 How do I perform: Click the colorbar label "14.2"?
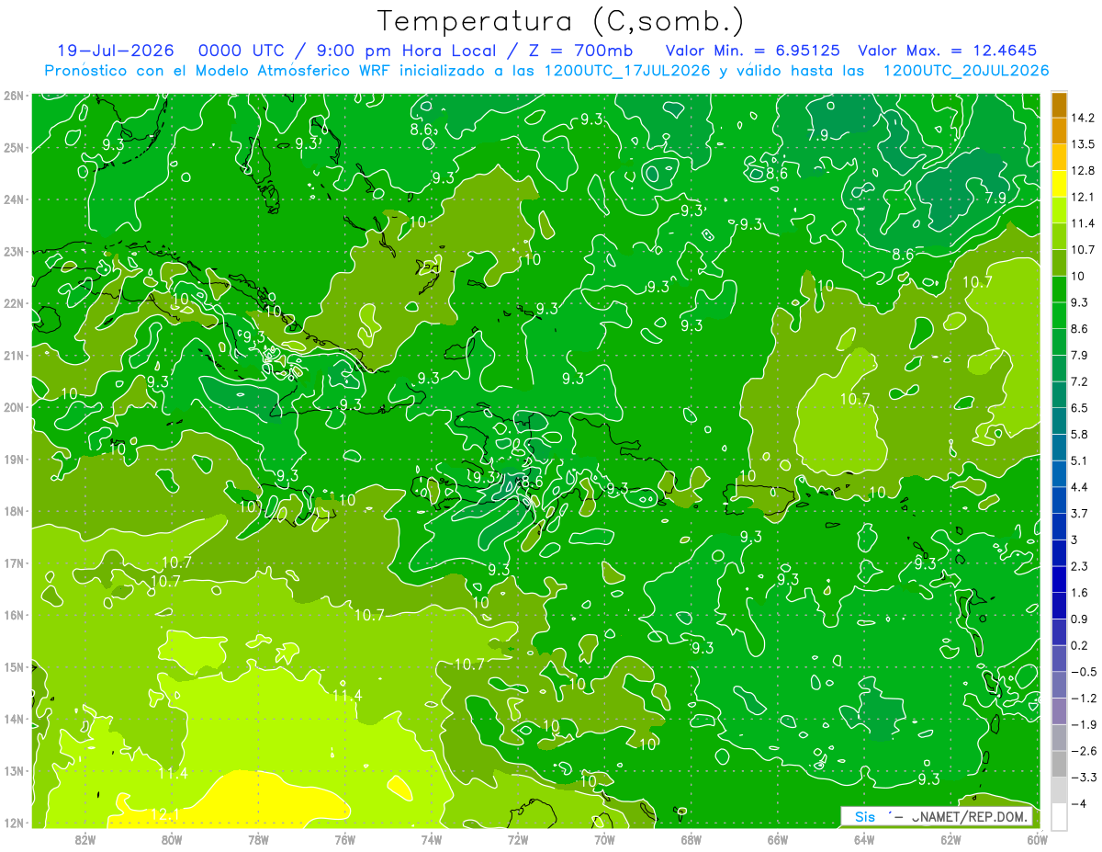click(x=1085, y=118)
